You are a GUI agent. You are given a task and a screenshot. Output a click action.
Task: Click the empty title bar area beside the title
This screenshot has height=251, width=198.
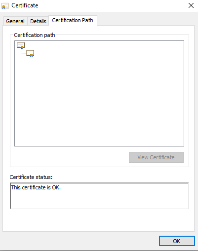tap(112, 6)
